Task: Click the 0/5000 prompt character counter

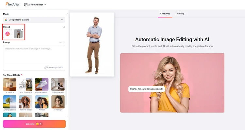Action: tap(62, 43)
